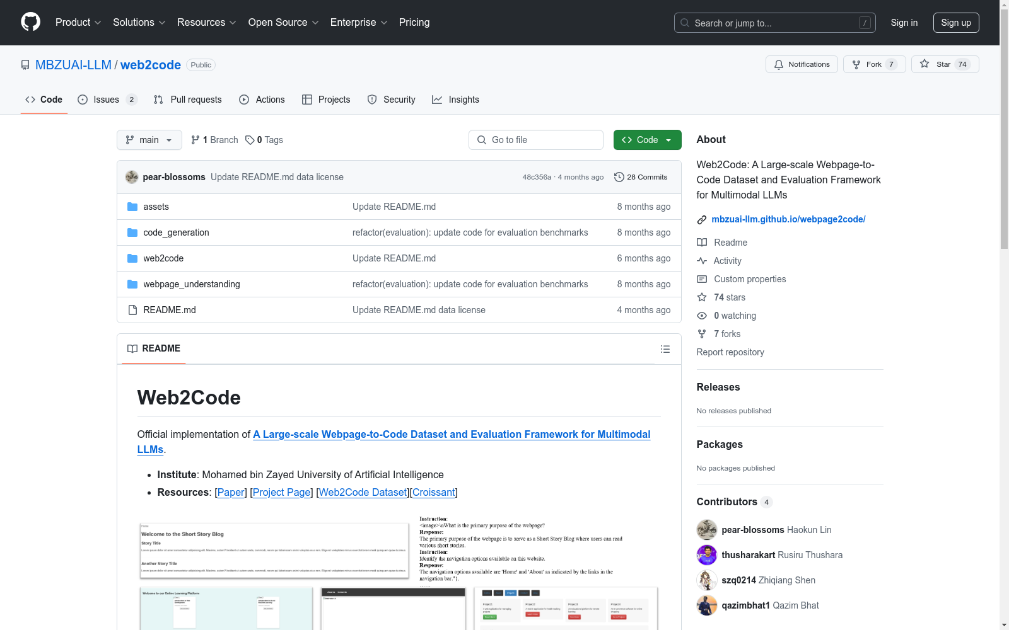
Task: Open the green Code dropdown arrow
Action: (667, 140)
